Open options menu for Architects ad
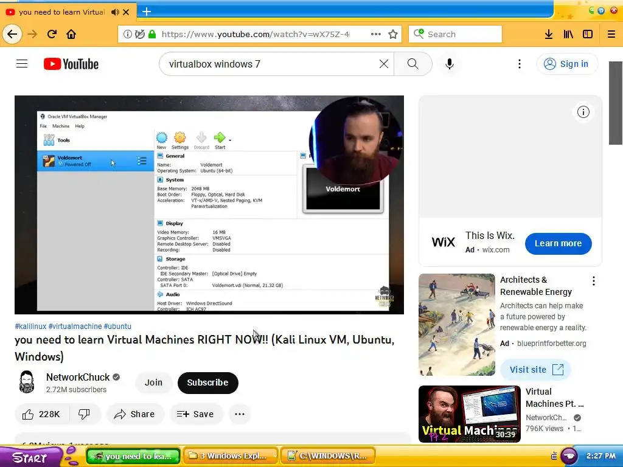623x467 pixels. point(594,281)
